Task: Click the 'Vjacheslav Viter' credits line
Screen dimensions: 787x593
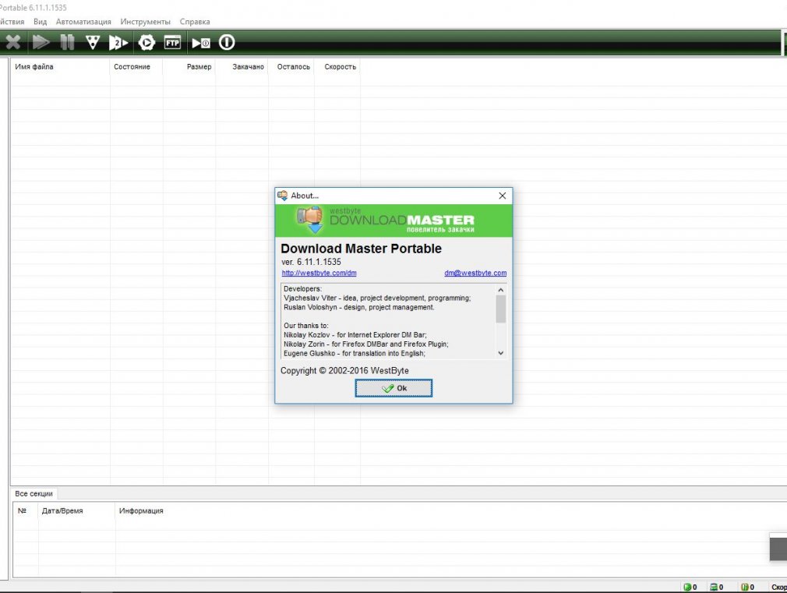Action: click(377, 298)
